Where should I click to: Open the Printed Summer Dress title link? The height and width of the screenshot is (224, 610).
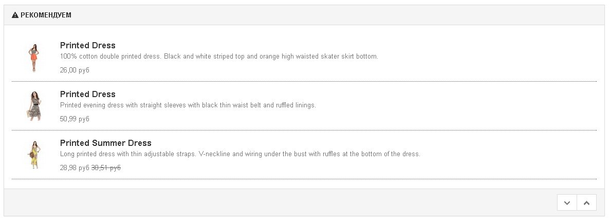[x=106, y=143]
